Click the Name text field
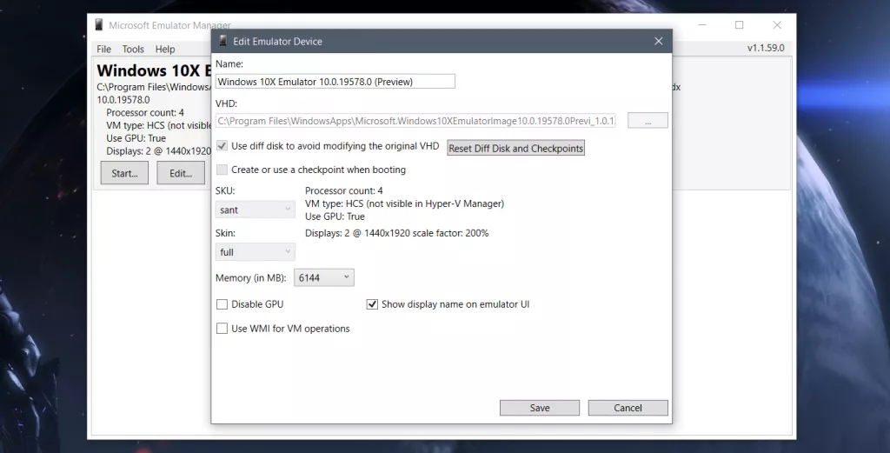Viewport: 890px width, 453px height. pyautogui.click(x=335, y=81)
